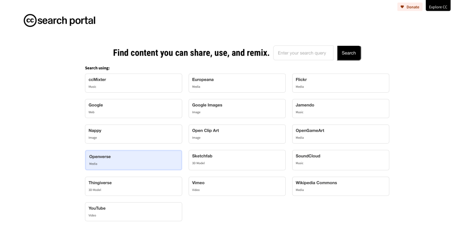Open the Explore CC menu

[438, 6]
